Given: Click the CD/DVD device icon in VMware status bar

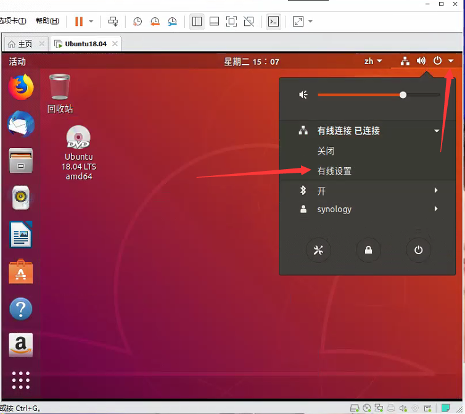Looking at the screenshot, I should (367, 408).
